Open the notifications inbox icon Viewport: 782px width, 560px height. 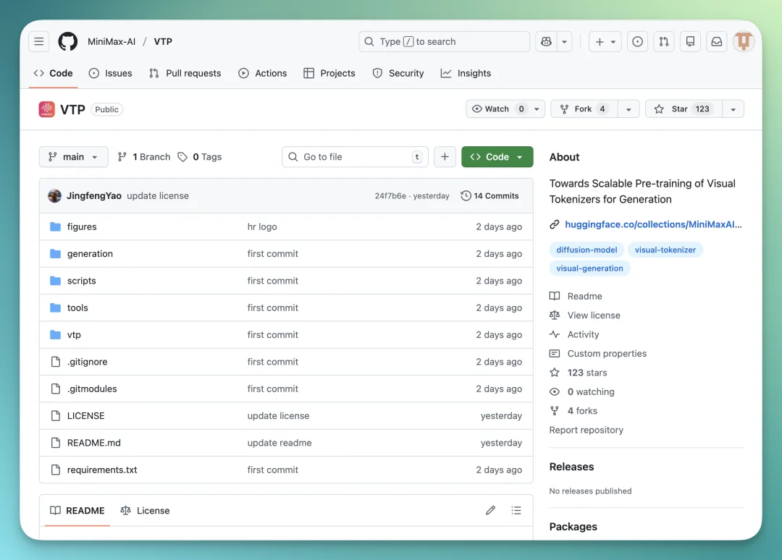716,42
